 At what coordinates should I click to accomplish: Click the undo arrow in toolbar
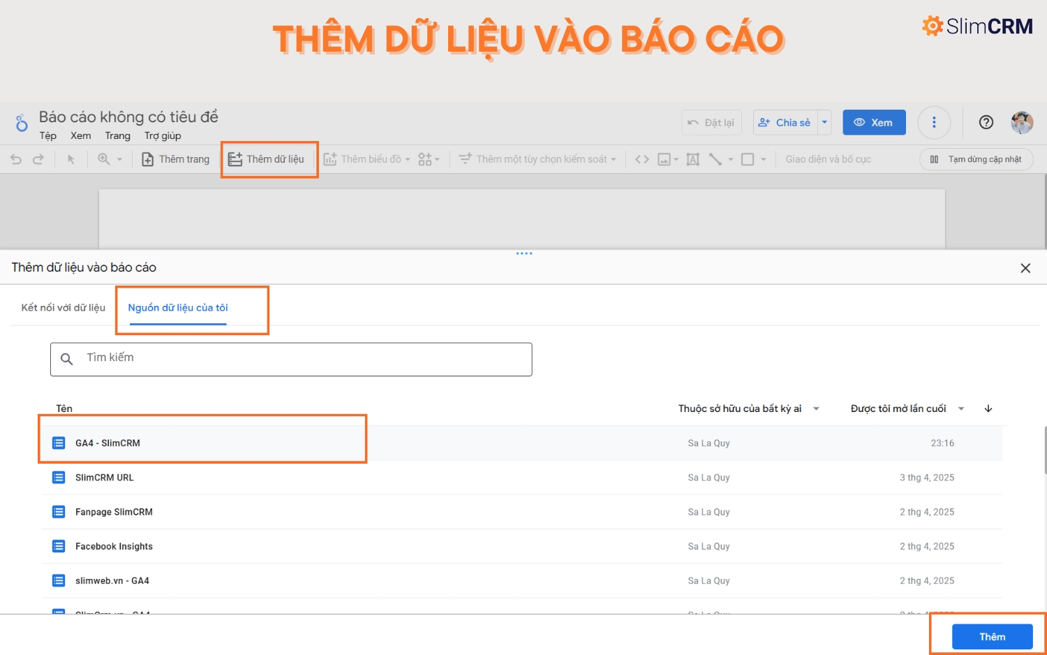(16, 159)
